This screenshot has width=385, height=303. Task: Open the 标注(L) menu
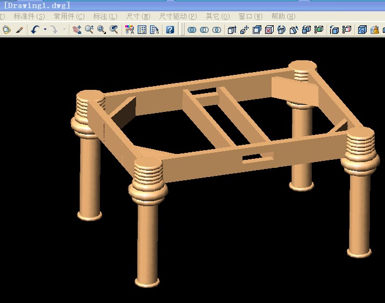coord(105,17)
